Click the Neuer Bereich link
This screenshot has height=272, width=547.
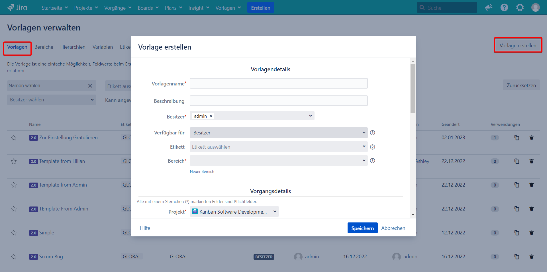pyautogui.click(x=202, y=171)
